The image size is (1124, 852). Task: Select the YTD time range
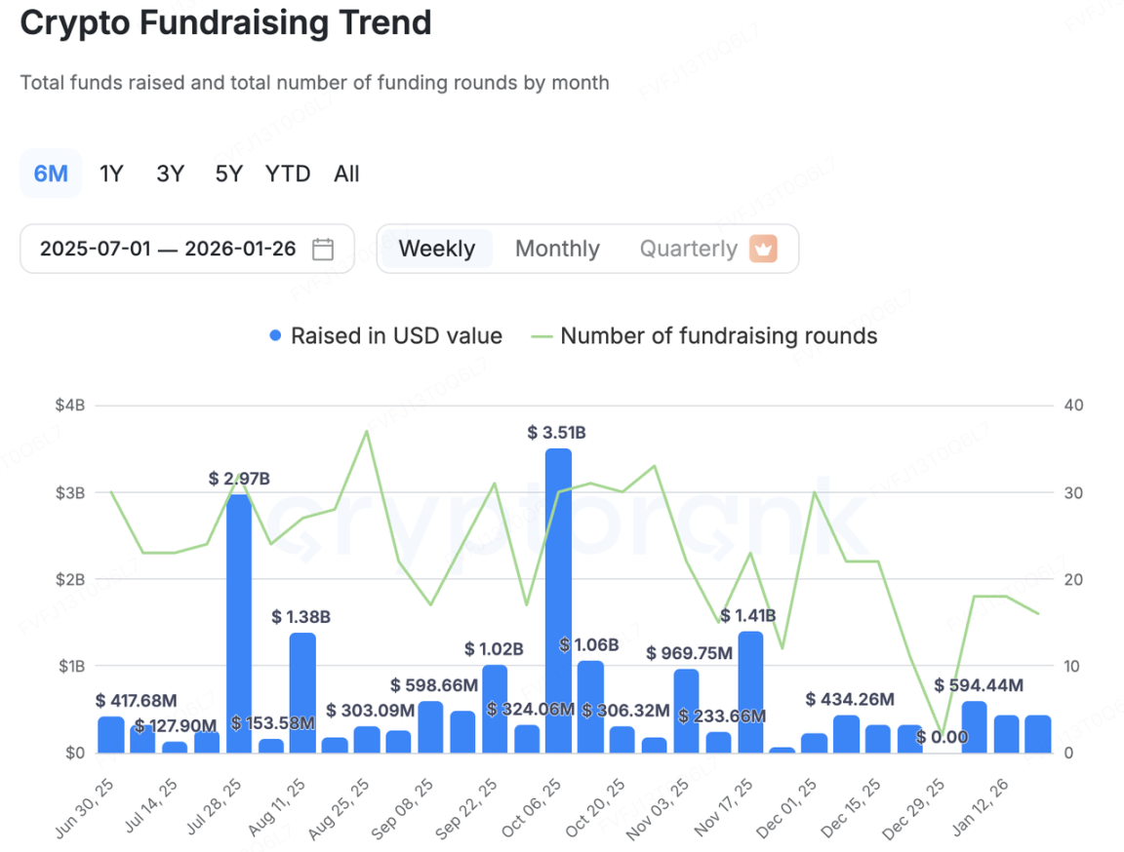(288, 174)
